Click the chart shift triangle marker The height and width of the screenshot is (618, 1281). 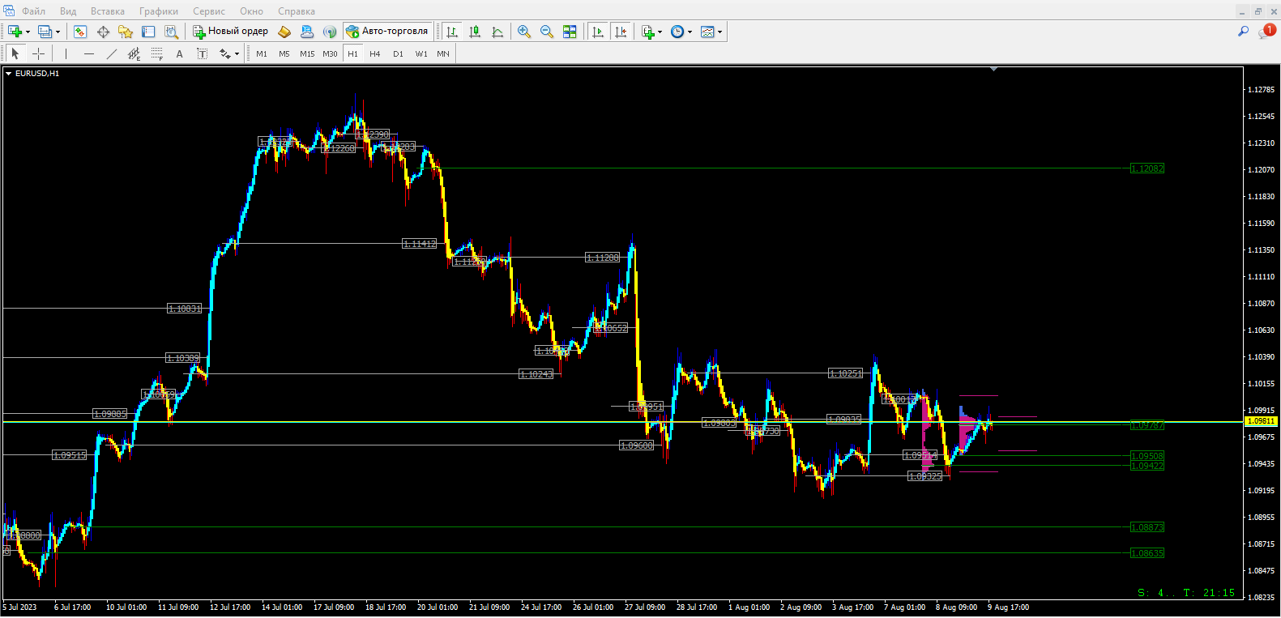993,70
